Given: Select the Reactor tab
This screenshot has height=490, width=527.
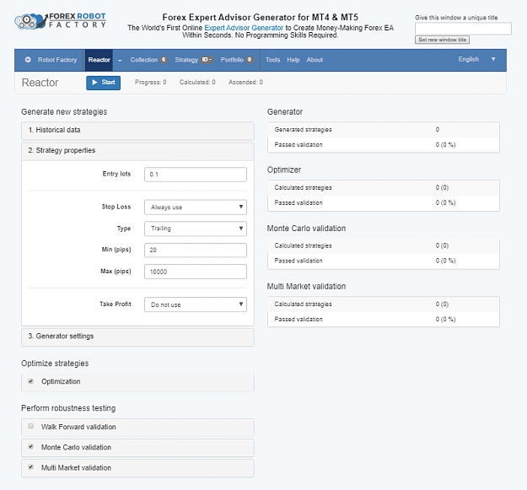Looking at the screenshot, I should [99, 60].
